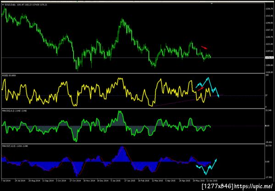Screen dimensions: 275x191
Task: Click the 18 Feb 2015 date label
Action: click(143, 180)
